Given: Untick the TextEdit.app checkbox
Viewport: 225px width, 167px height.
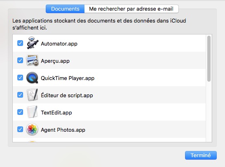Looking at the screenshot, I should coord(20,112).
